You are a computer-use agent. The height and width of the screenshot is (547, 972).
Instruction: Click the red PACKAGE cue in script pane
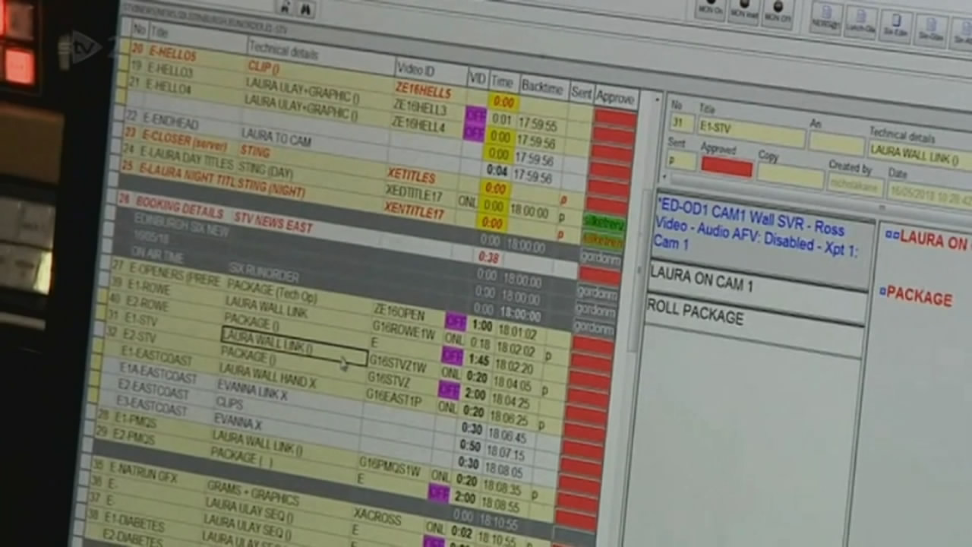pos(919,296)
